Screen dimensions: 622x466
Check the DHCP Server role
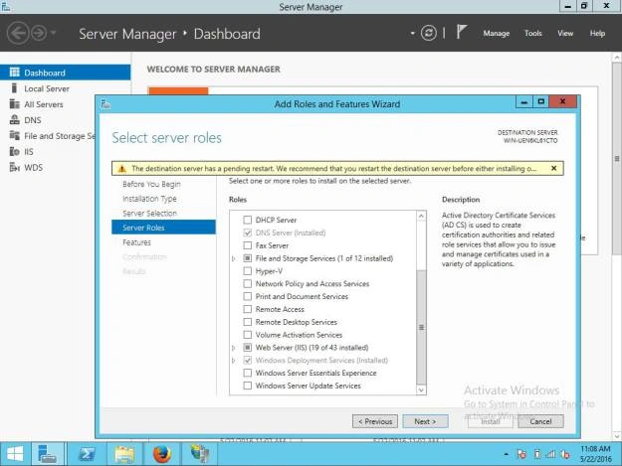tap(248, 220)
